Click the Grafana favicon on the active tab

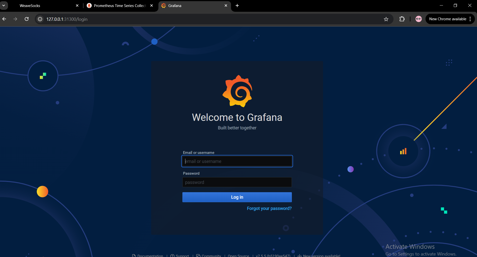[164, 6]
